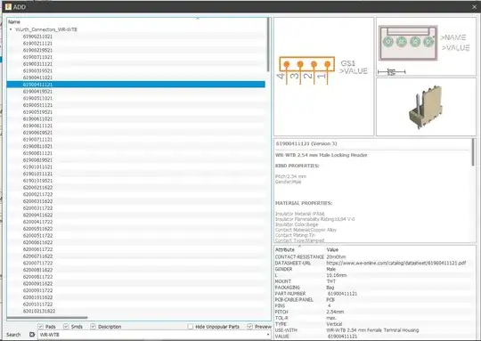The height and width of the screenshot is (341, 481).
Task: Click the footprint preview image
Action: click(426, 46)
